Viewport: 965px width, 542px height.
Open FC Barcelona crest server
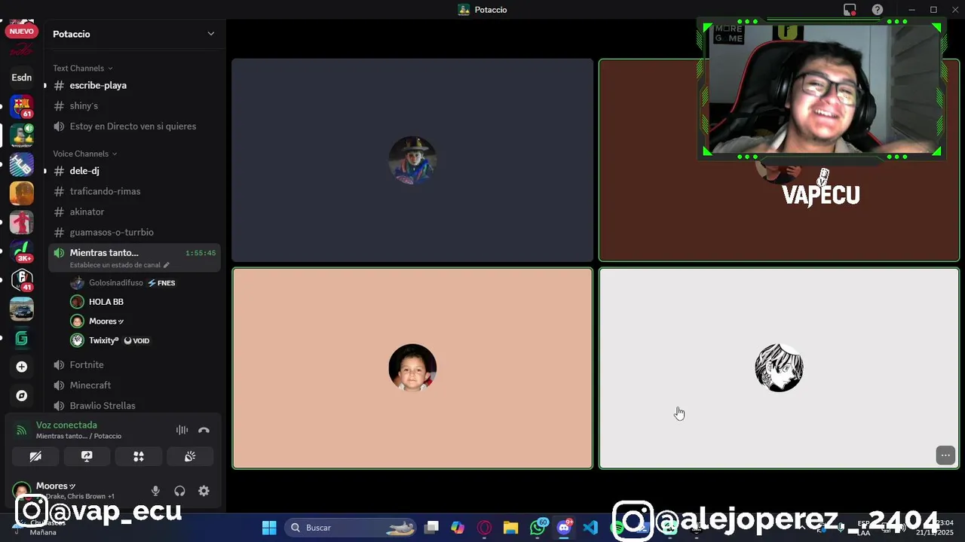[x=21, y=106]
